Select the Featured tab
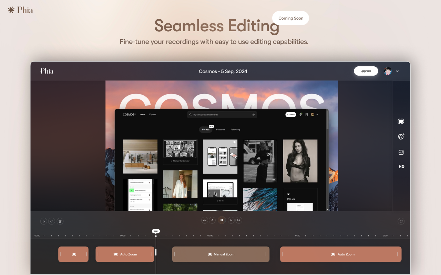 (220, 130)
